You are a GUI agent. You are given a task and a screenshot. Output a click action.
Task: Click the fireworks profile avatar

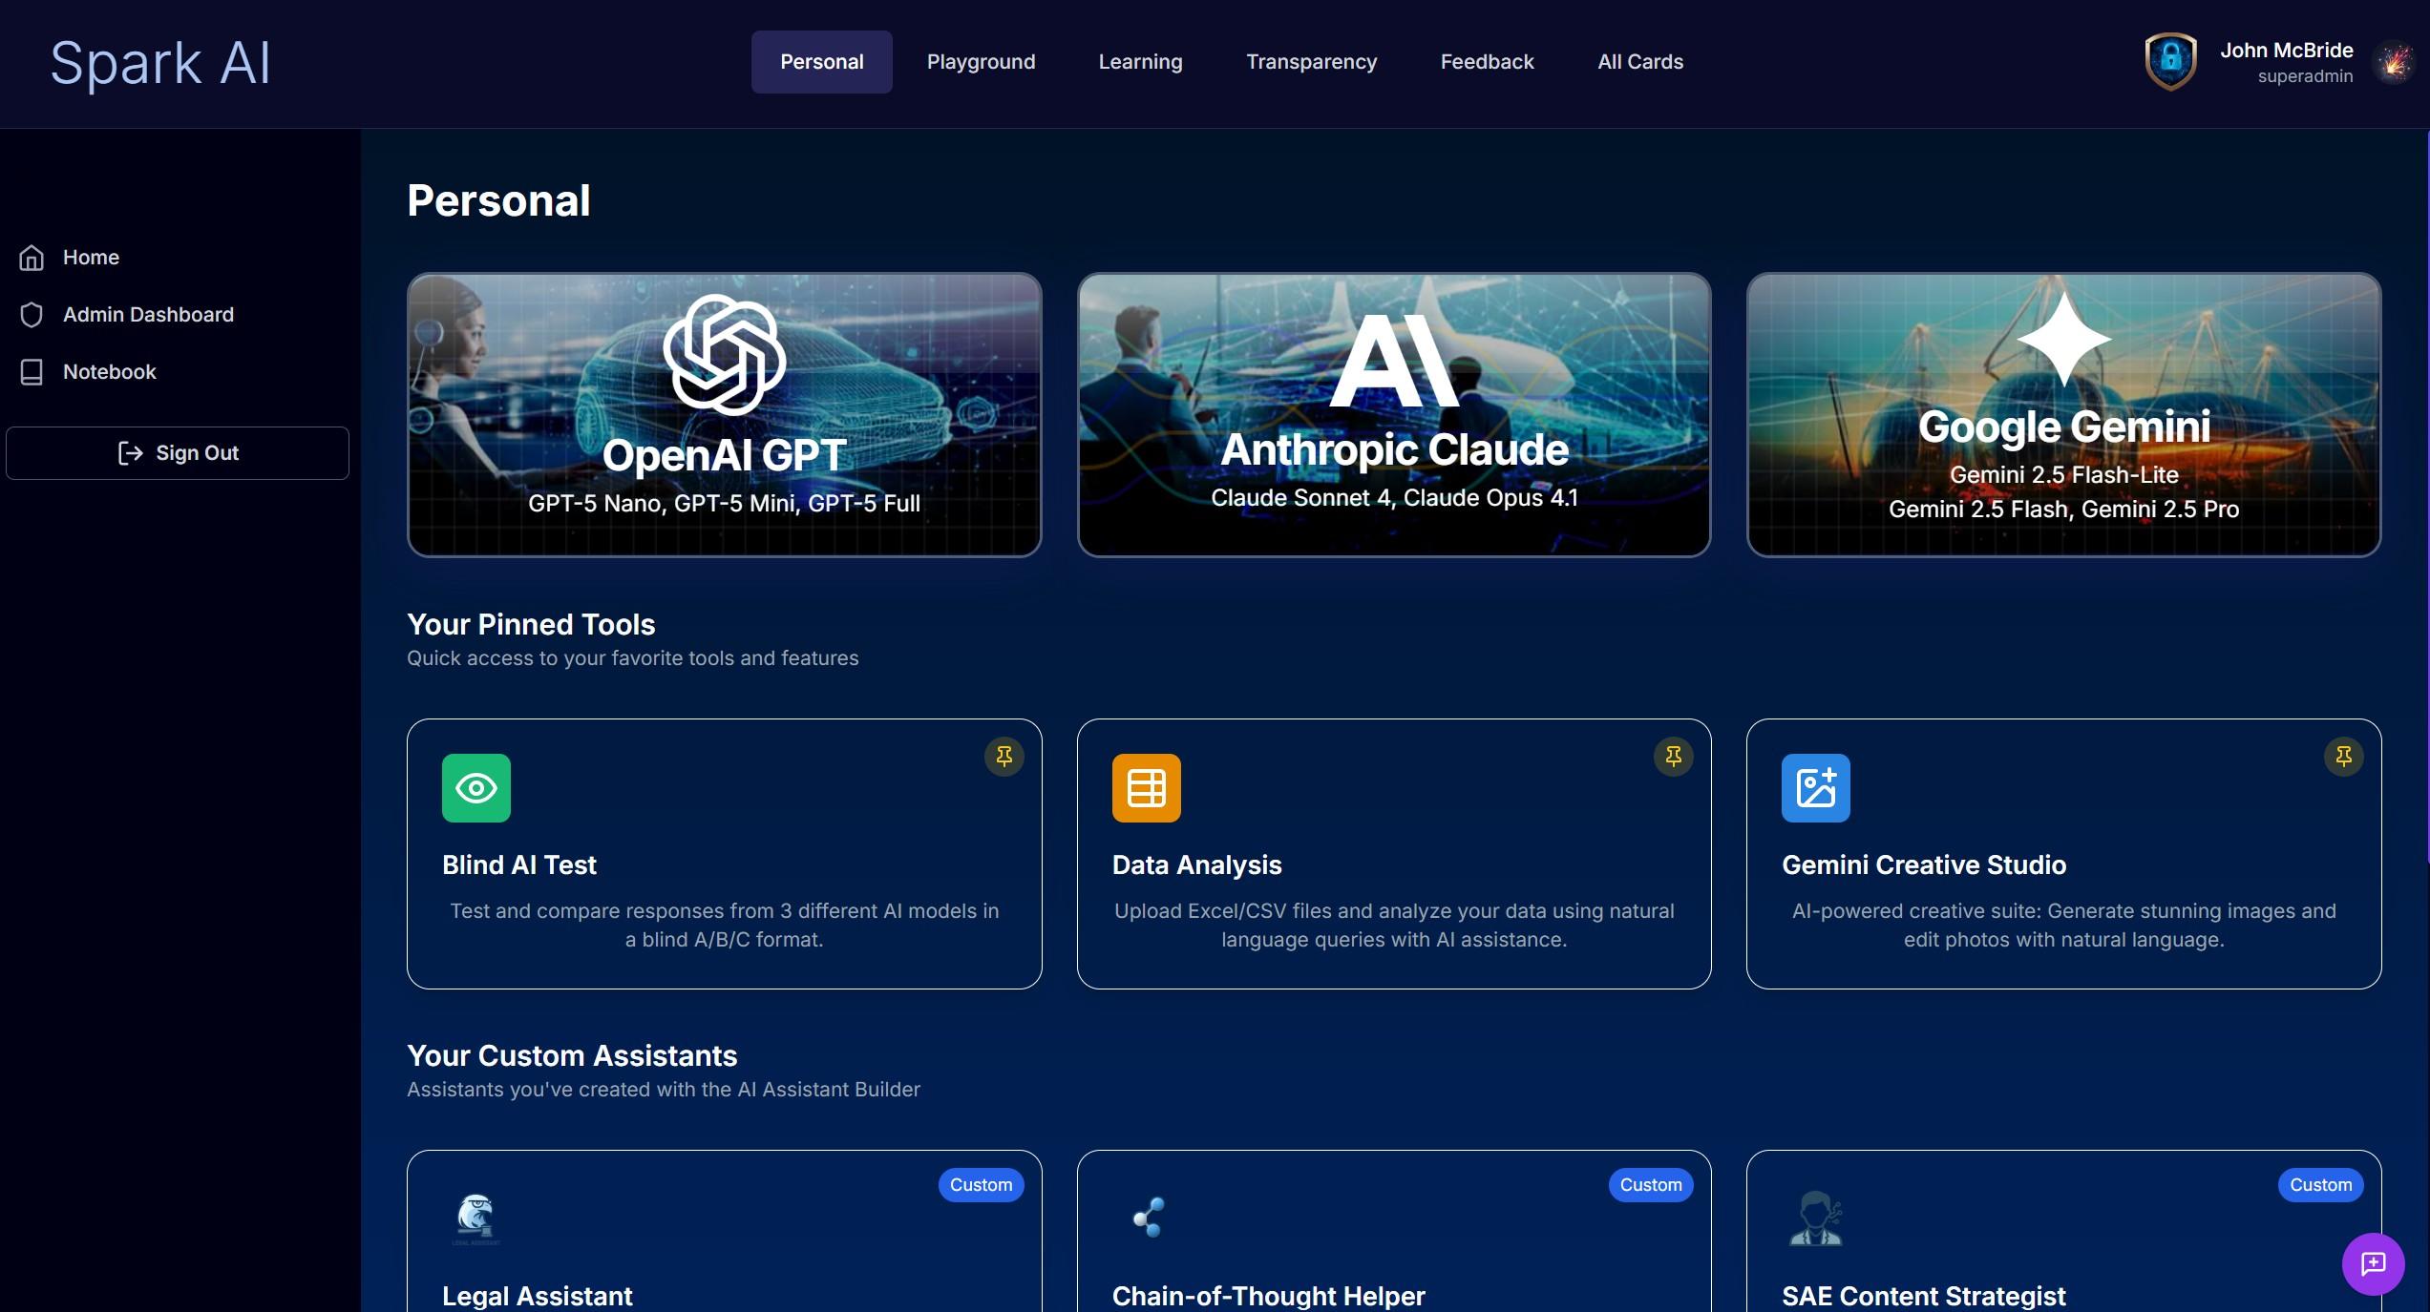pos(2395,63)
